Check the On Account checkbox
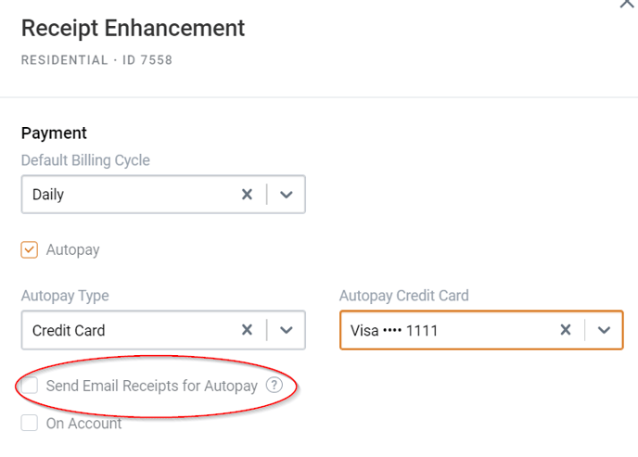 click(30, 423)
